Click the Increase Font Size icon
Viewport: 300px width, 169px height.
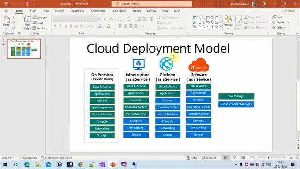coord(100,19)
